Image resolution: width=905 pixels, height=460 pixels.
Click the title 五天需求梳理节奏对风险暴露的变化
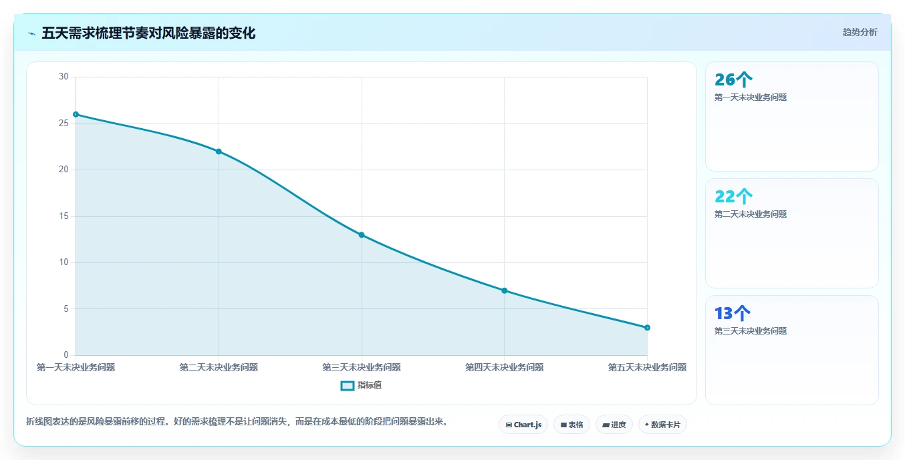(x=148, y=33)
